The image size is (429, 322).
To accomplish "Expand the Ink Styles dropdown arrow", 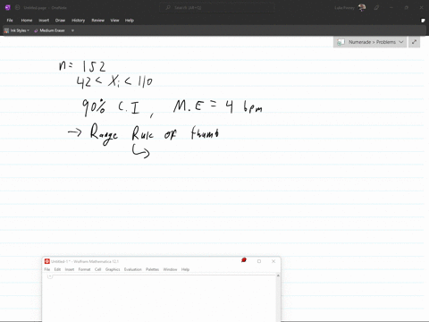I will coord(28,30).
